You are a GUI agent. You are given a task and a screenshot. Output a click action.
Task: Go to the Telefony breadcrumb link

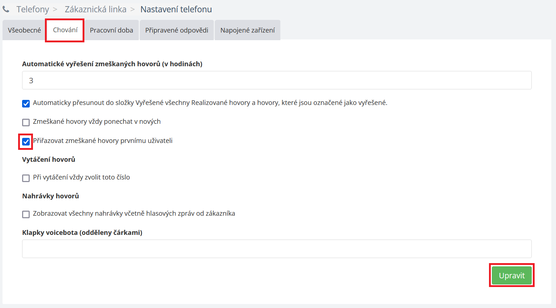point(33,9)
